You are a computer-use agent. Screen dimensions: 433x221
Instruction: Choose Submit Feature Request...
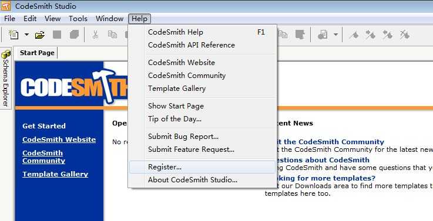tap(203, 149)
